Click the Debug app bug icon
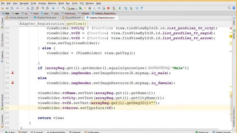Screen dimensions: 237x133 [90, 8]
